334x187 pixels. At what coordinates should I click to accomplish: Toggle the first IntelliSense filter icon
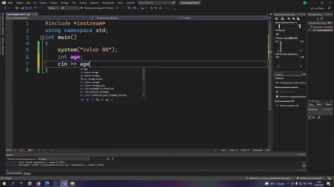[x=82, y=100]
